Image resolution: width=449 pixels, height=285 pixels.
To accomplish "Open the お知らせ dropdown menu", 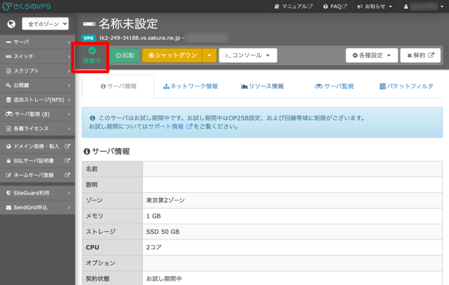I will (x=375, y=6).
